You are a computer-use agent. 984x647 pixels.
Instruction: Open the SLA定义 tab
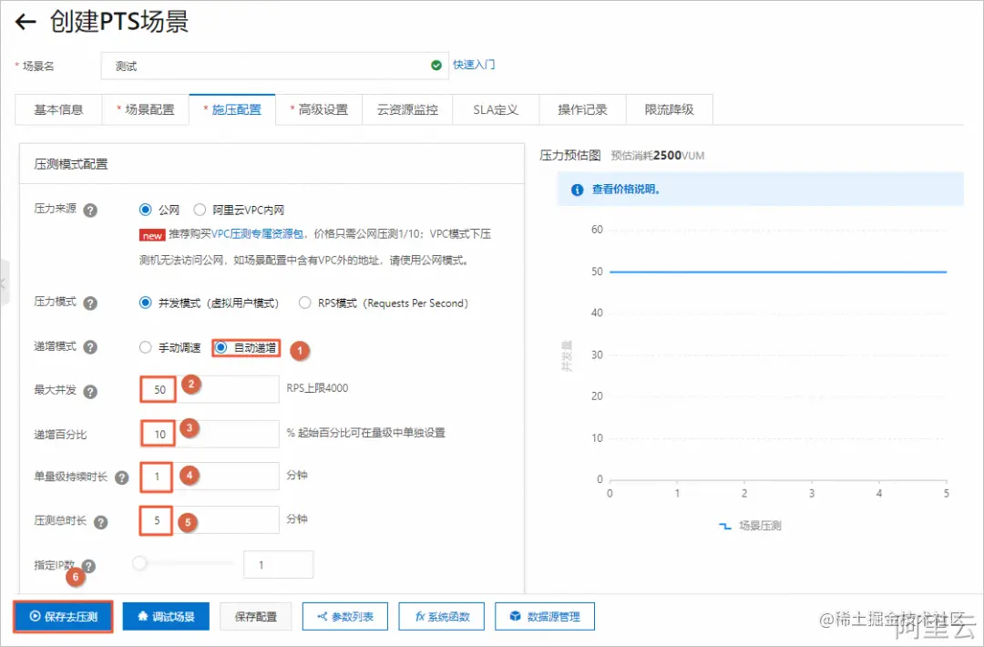(x=496, y=110)
